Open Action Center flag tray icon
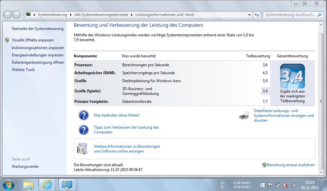This screenshot has height=191, width=327. [x=270, y=185]
